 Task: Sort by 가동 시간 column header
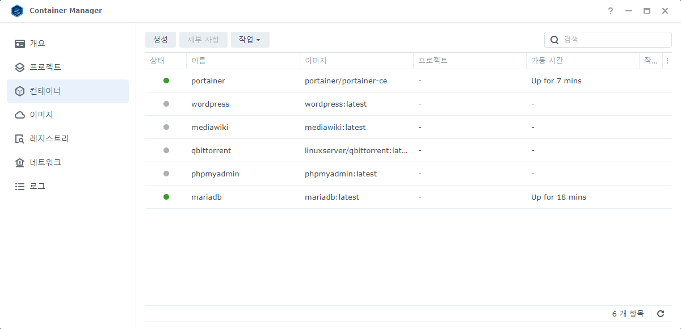(583, 61)
